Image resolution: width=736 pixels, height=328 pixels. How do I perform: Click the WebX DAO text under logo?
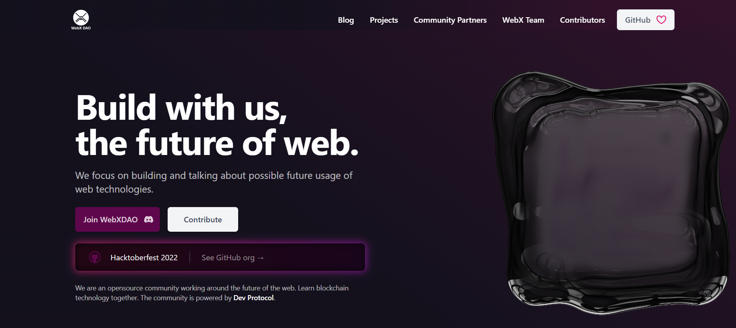coord(81,28)
